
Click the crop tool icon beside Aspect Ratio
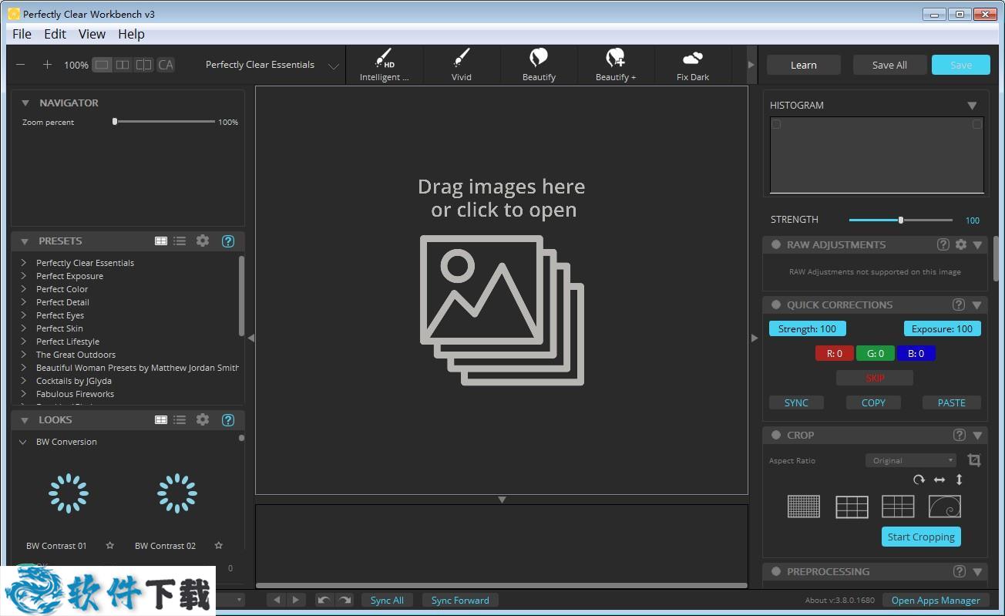(x=974, y=460)
